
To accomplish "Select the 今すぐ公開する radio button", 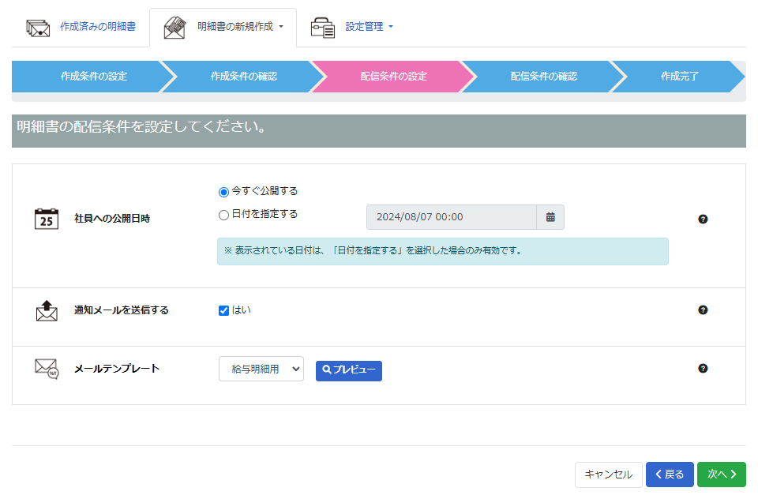I will click(223, 192).
